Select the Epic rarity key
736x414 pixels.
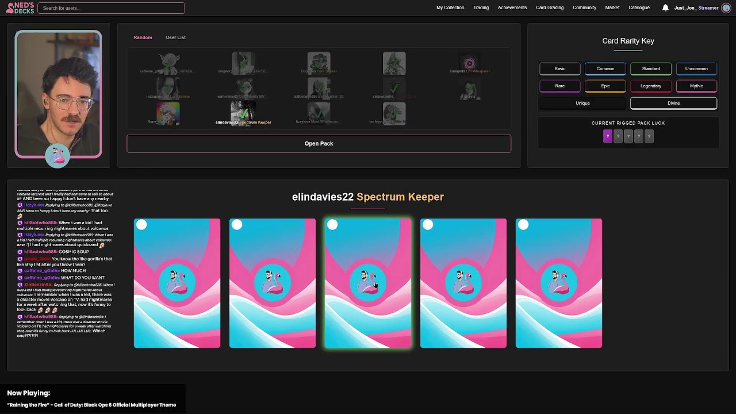pos(605,86)
